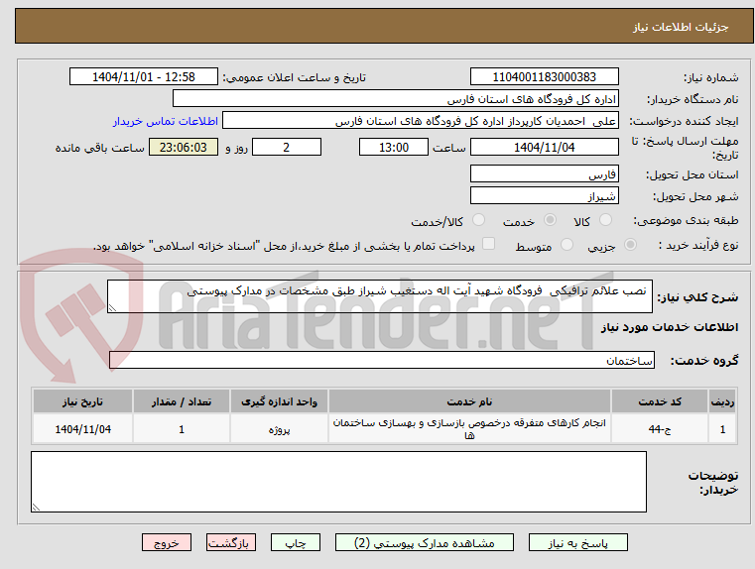Click the جزئیات اطلاعات نیاز header title
This screenshot has width=755, height=569.
681,27
